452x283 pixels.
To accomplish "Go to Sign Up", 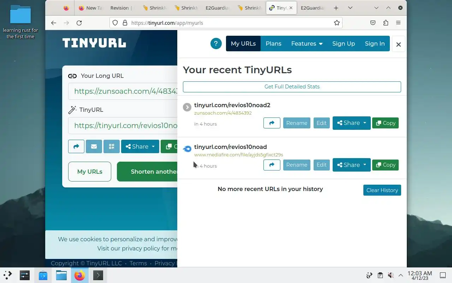I will click(x=344, y=44).
